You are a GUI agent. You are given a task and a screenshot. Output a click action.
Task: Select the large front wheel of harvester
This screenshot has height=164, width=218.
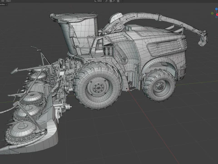(98, 86)
